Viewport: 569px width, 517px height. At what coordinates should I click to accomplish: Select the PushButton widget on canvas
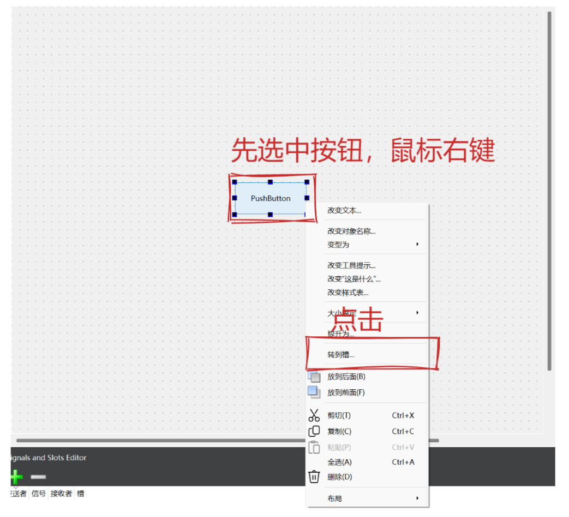271,198
